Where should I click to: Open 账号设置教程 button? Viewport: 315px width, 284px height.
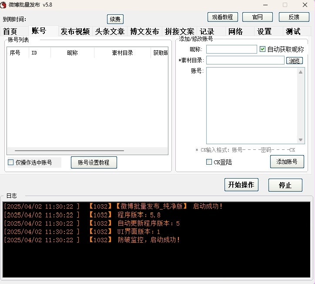pyautogui.click(x=94, y=162)
